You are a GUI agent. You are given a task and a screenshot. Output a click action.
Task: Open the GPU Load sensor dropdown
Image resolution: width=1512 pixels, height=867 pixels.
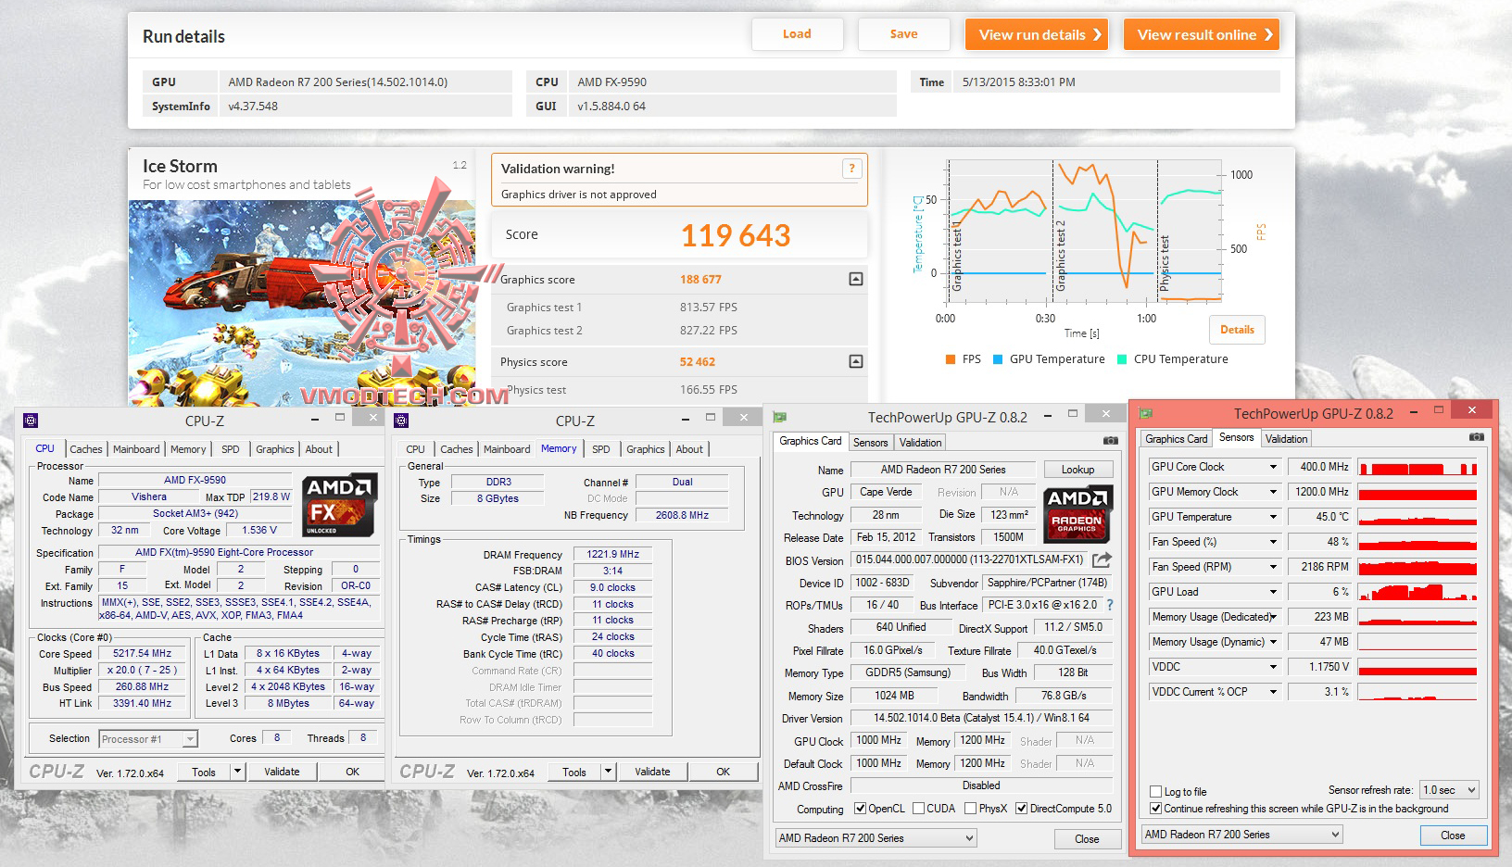click(1274, 592)
